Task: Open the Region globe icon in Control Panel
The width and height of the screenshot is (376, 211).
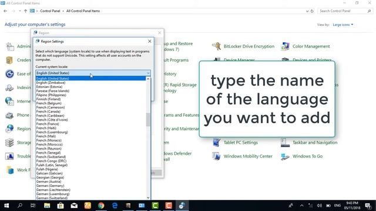Action: [9, 129]
